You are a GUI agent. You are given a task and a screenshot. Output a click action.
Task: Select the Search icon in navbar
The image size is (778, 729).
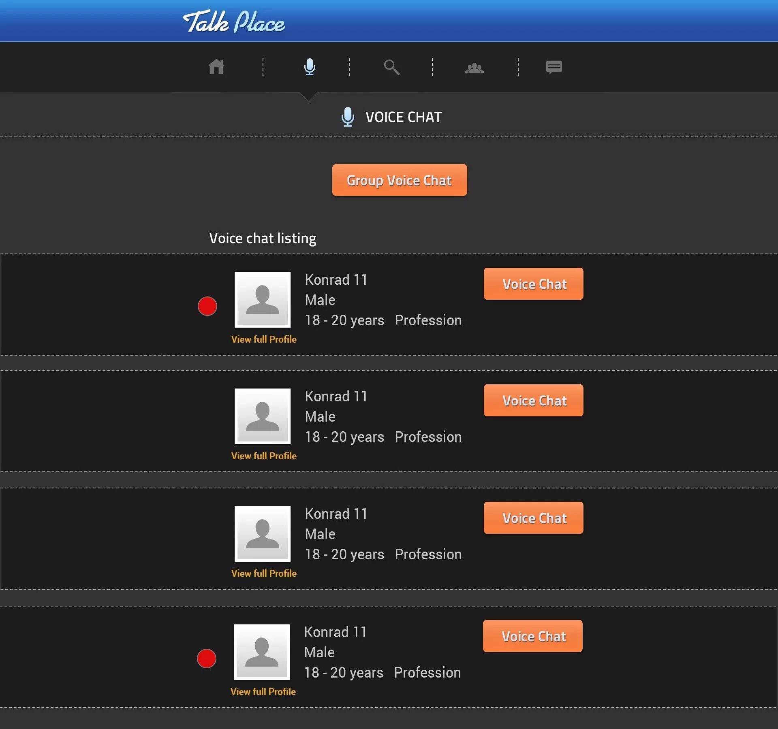pos(391,66)
